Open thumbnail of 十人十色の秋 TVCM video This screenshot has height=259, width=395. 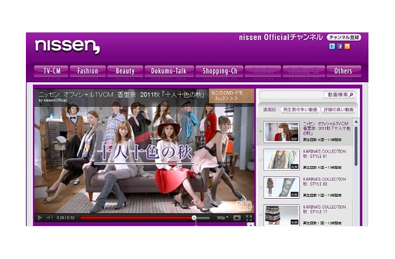pyautogui.click(x=282, y=132)
